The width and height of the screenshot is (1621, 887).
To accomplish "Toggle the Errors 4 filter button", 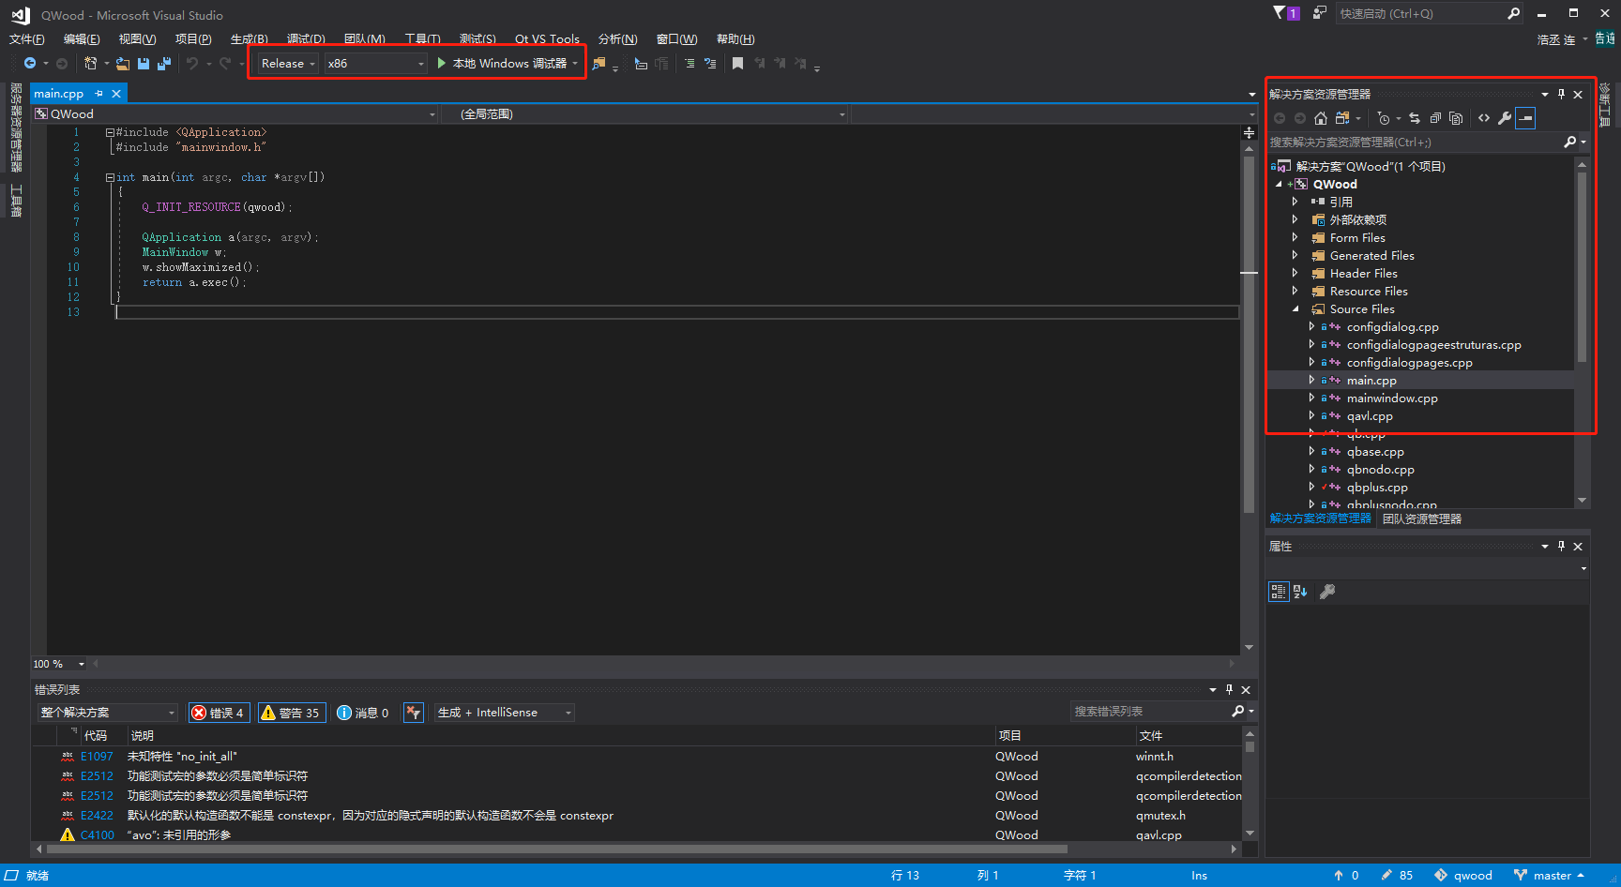I will click(x=219, y=713).
